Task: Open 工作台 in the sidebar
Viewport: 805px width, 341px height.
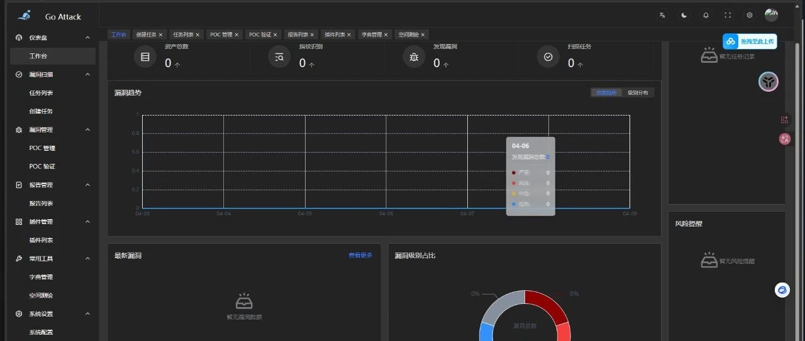Action: [x=53, y=56]
